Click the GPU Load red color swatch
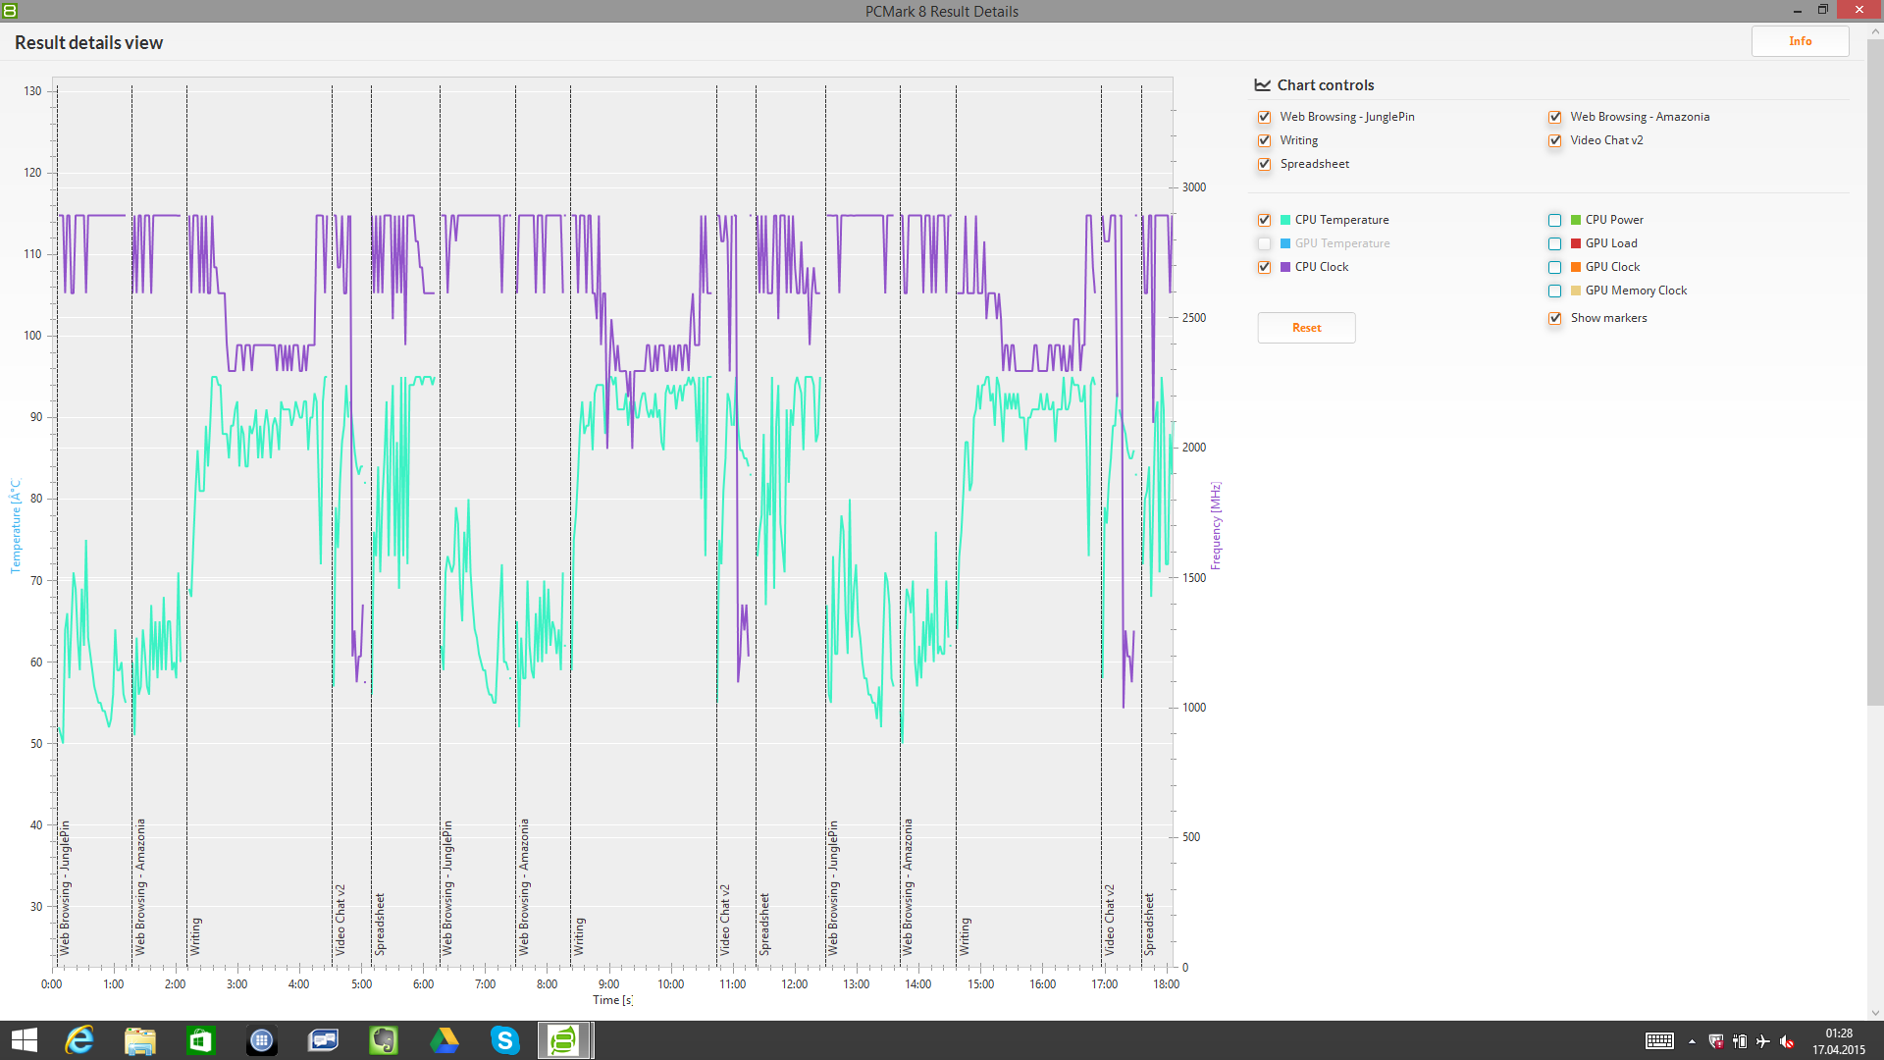This screenshot has width=1884, height=1060. click(1576, 243)
